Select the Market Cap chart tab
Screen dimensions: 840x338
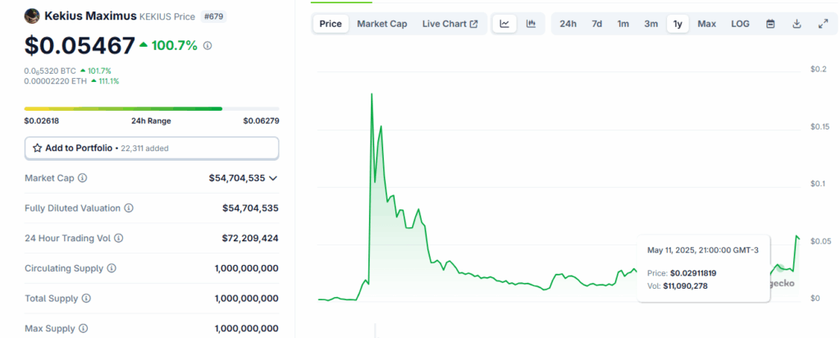coord(382,24)
